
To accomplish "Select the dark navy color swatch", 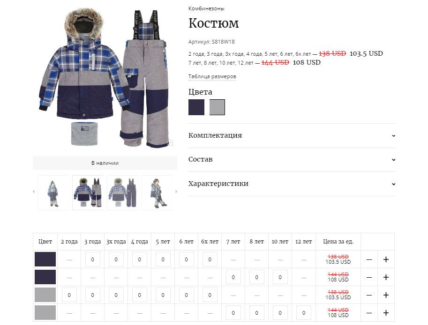I will click(196, 107).
